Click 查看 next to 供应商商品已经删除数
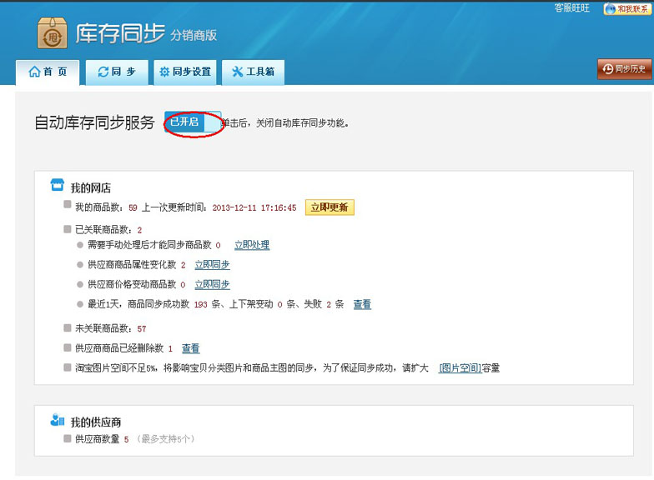 tap(190, 348)
